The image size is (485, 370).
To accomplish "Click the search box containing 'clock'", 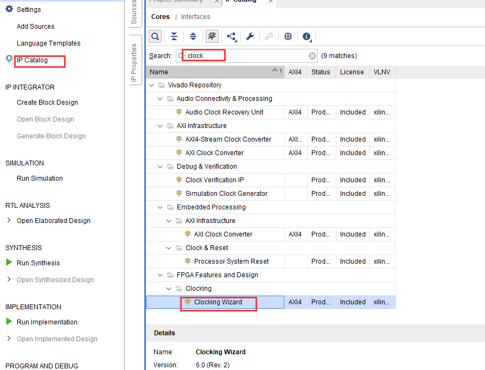I will [x=247, y=56].
